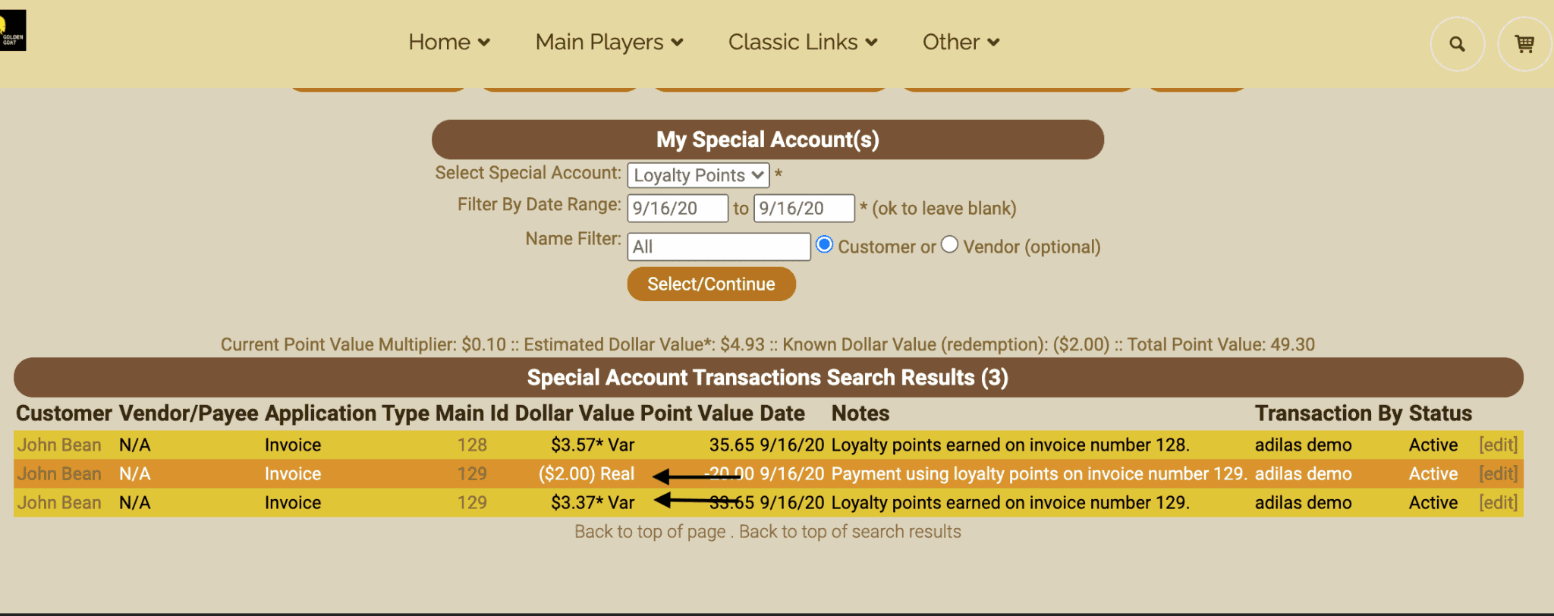Edit the loyalty points earned on invoice 129 row
Screen dimensions: 1554x616
1498,503
